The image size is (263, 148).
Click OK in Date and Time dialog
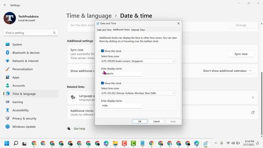(x=140, y=121)
